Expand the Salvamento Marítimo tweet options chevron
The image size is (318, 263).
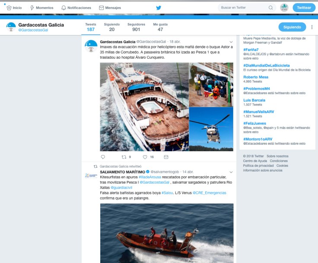coord(231,172)
